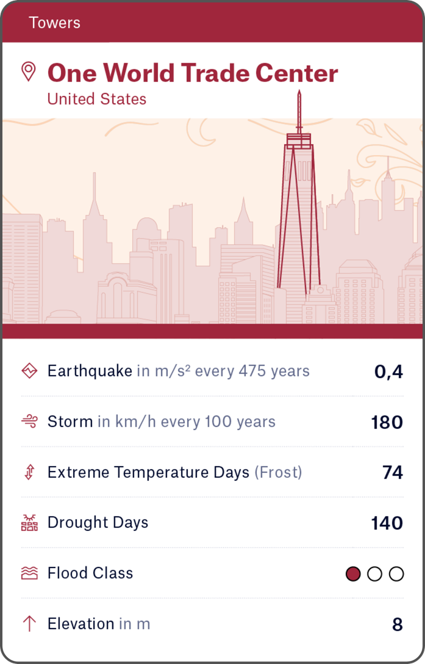The image size is (425, 664).
Task: Open the Towers category header
Action: click(x=54, y=23)
